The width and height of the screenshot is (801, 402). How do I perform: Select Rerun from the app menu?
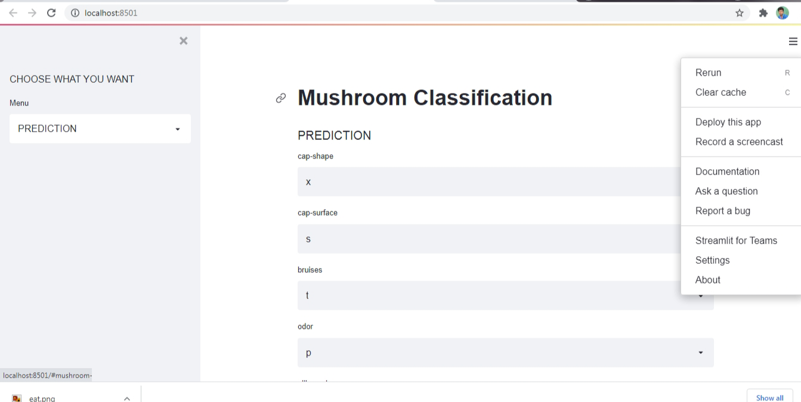708,72
